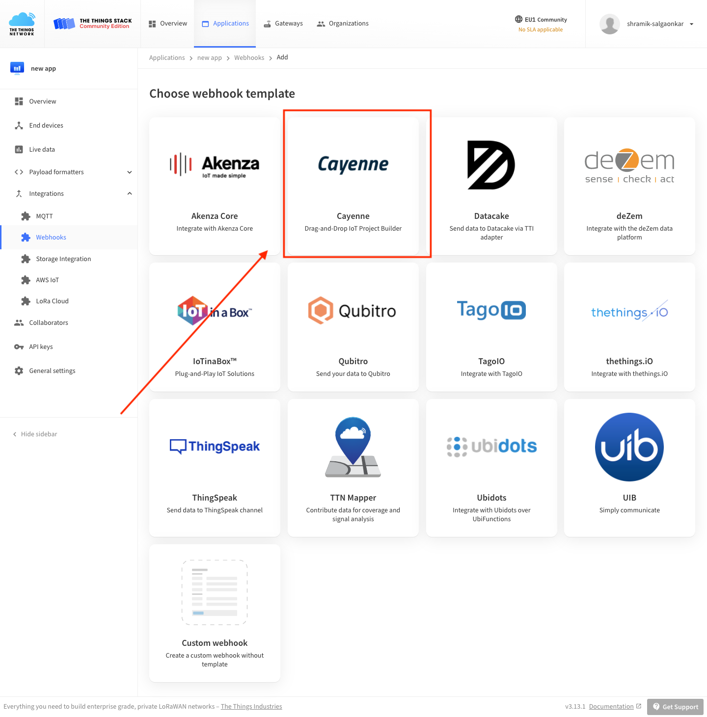Click the TagoIO logo
The height and width of the screenshot is (717, 707).
click(x=491, y=310)
